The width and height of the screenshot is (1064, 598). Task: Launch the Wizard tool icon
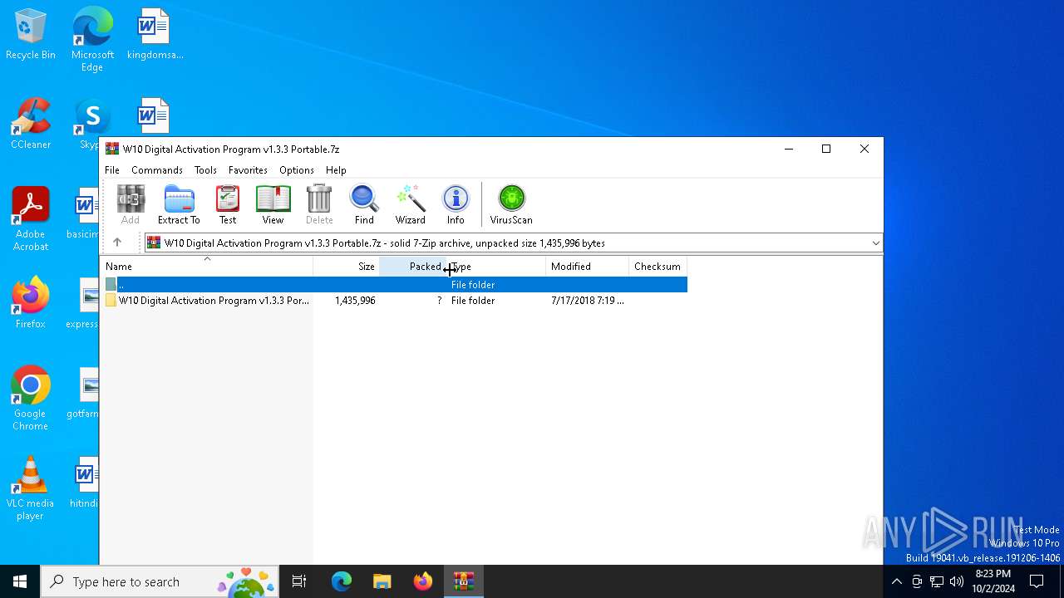point(410,204)
